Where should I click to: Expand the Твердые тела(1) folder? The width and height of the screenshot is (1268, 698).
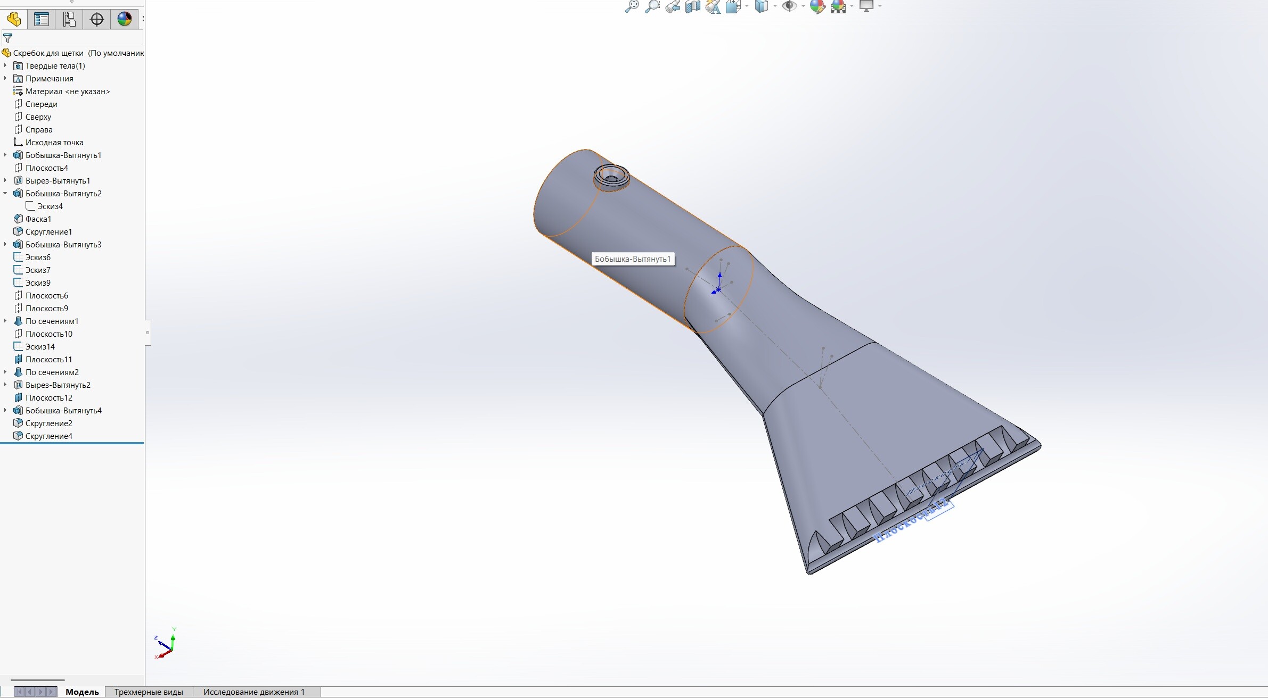tap(5, 65)
